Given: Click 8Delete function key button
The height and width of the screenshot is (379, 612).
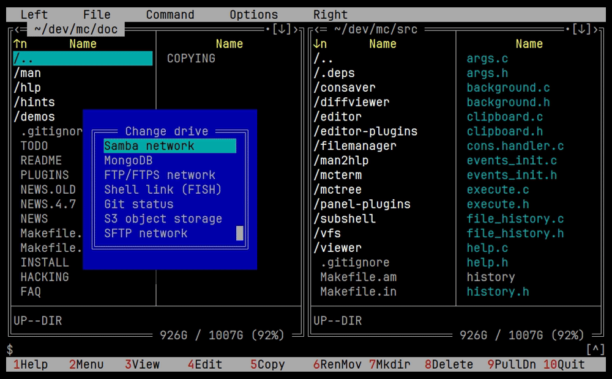Looking at the screenshot, I should tap(449, 364).
